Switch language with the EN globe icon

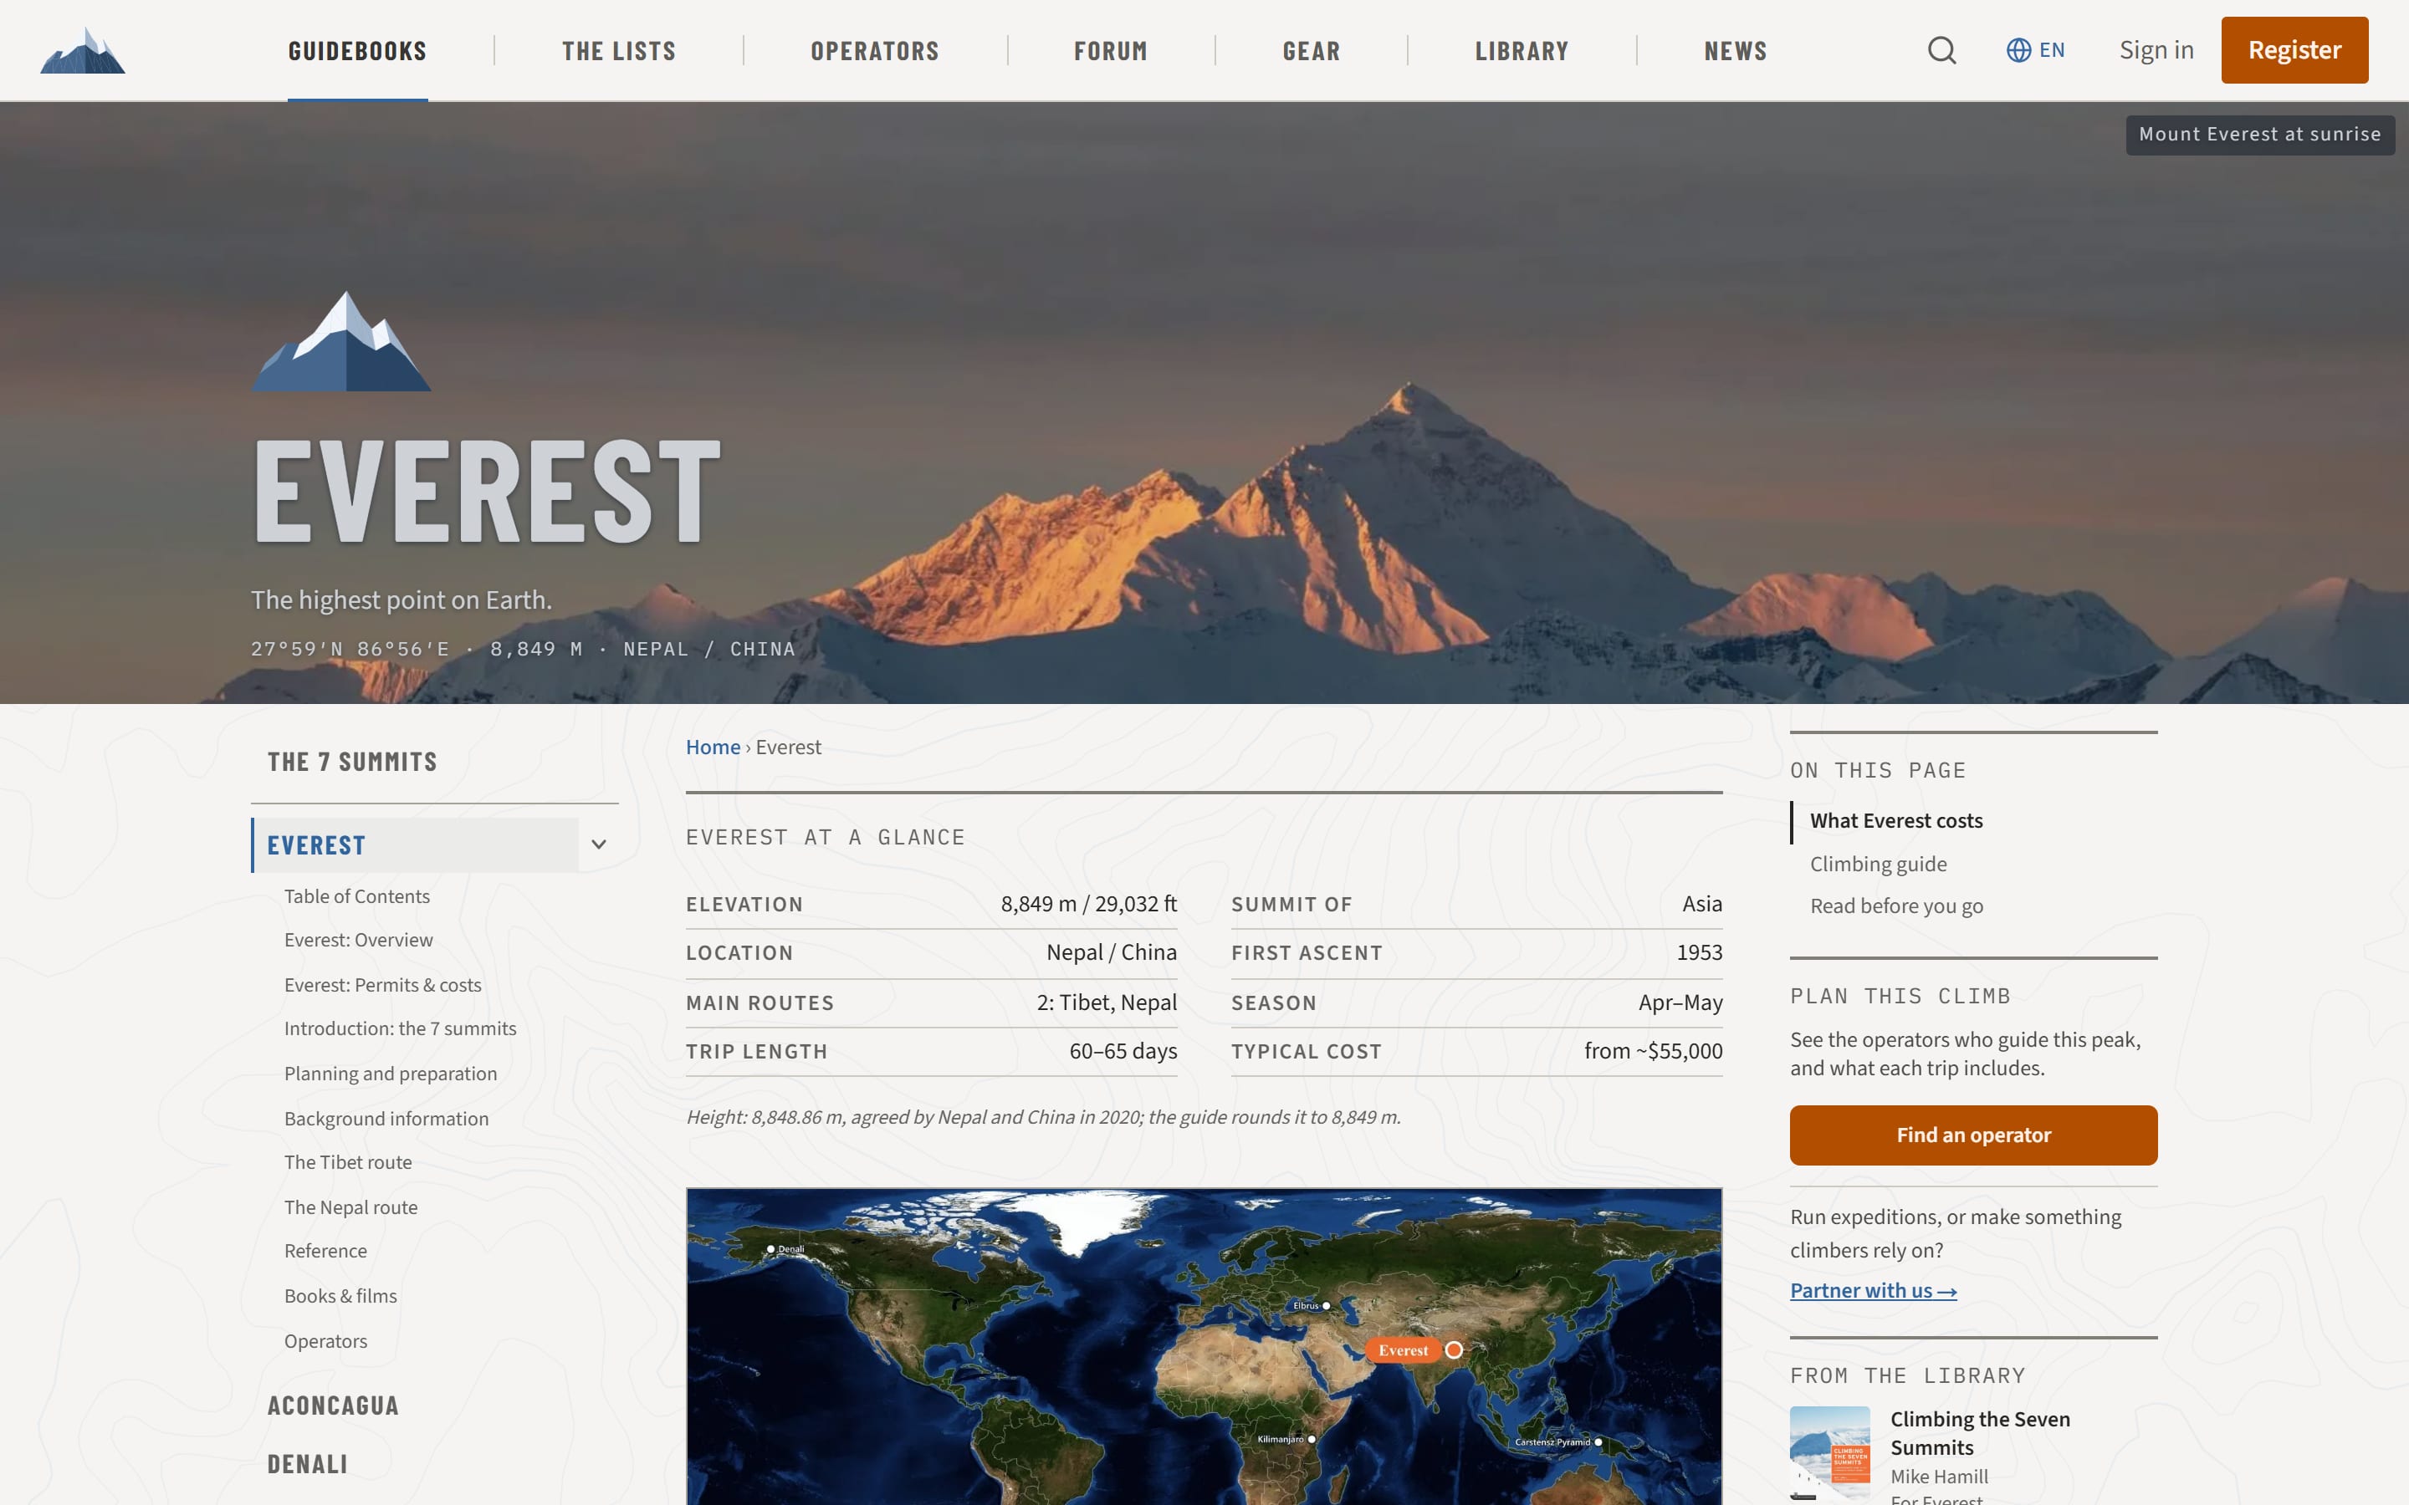pyautogui.click(x=2035, y=50)
